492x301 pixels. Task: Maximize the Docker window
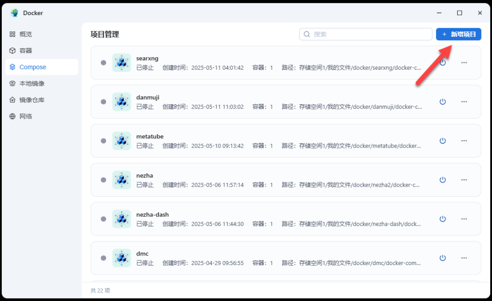[x=459, y=13]
